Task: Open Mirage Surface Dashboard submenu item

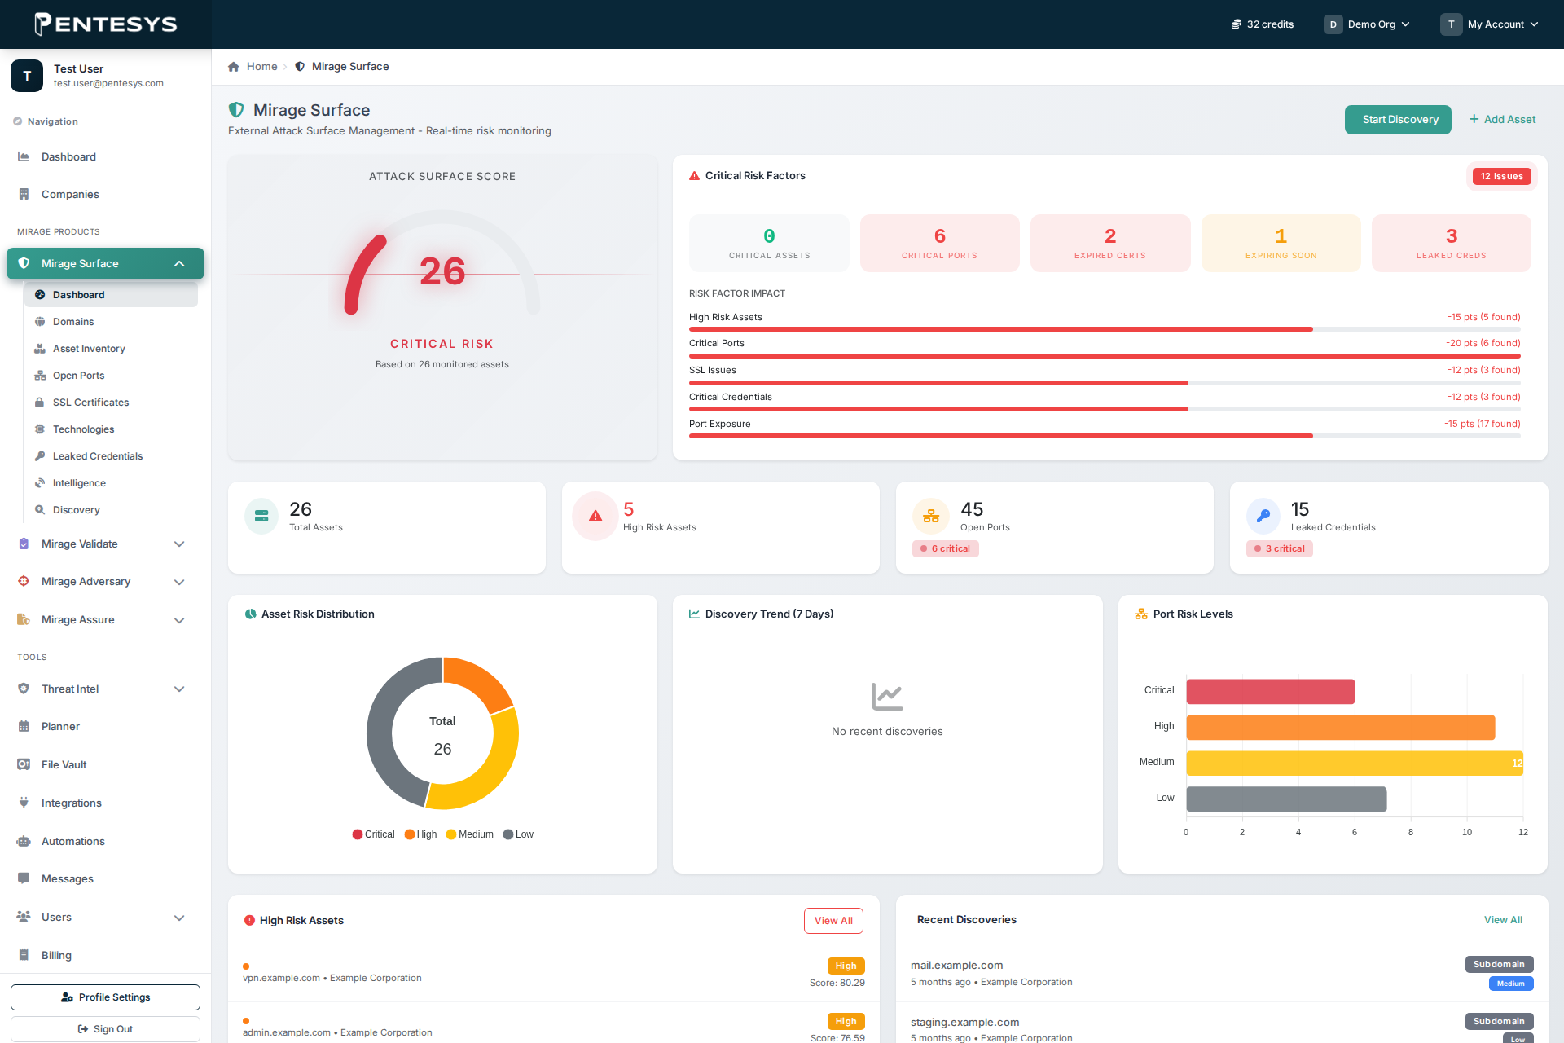Action: [111, 295]
